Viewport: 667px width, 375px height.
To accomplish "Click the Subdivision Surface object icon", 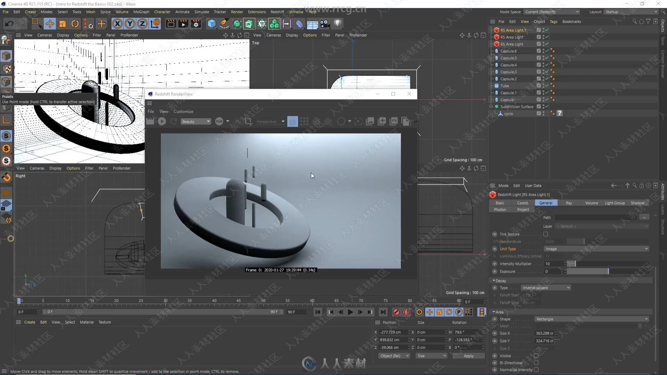I will pos(497,106).
